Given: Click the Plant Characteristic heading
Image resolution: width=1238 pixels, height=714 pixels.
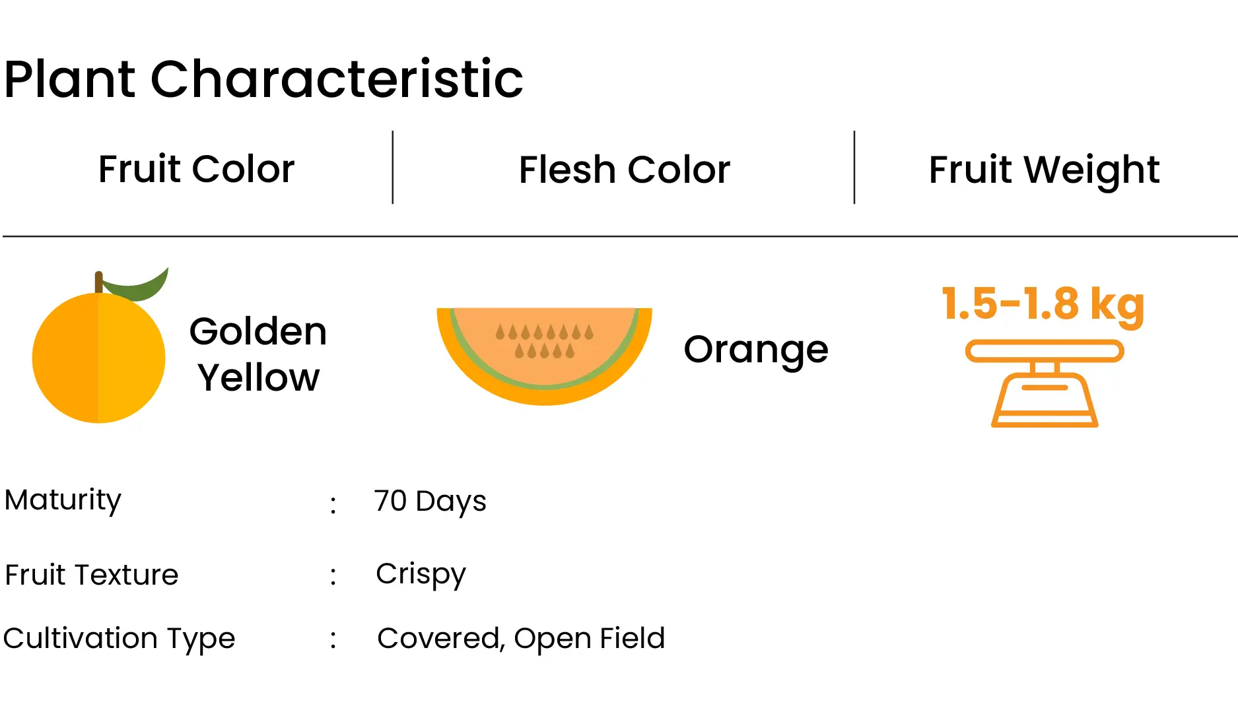Looking at the screenshot, I should pyautogui.click(x=263, y=79).
